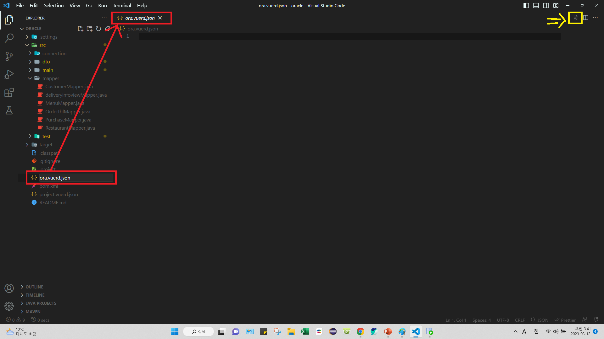Screen dimensions: 604x339
Task: Toggle the secondary side bar layout button
Action: point(546,6)
